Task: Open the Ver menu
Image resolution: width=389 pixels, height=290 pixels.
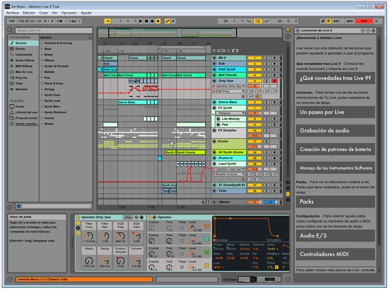Action: (55, 13)
